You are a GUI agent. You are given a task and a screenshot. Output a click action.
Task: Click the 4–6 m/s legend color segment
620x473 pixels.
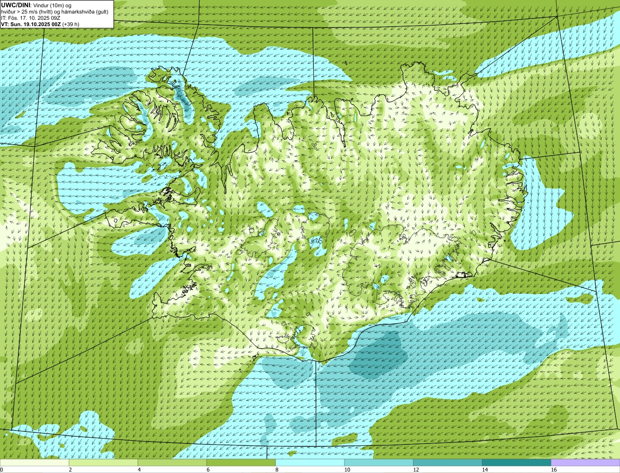172,462
